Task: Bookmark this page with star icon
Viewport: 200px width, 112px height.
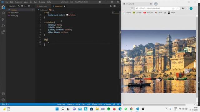Action: tap(177, 8)
